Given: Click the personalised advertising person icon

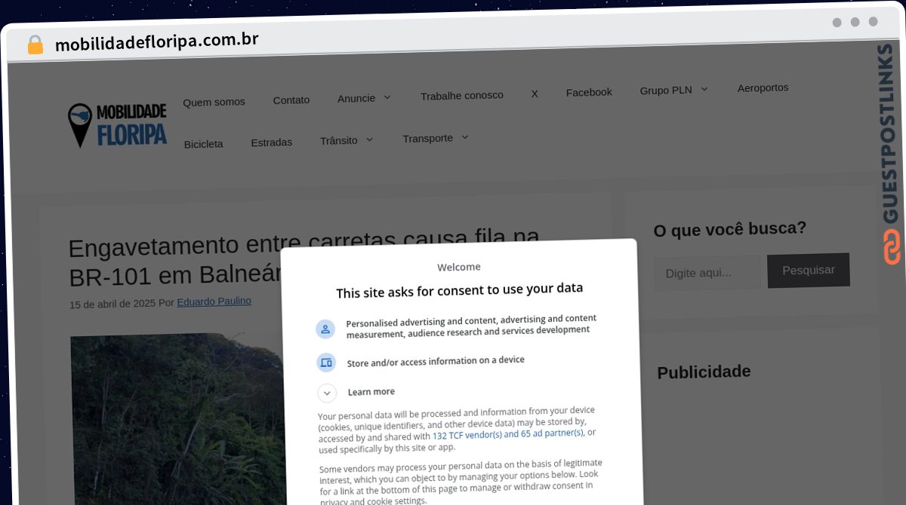Looking at the screenshot, I should click(325, 329).
